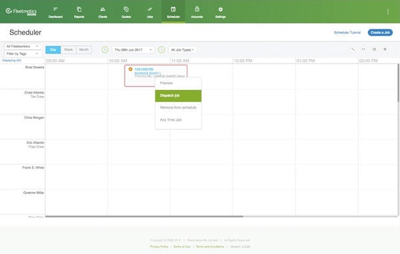Advance to next day with right arrow
This screenshot has width=400, height=254.
coord(161,50)
